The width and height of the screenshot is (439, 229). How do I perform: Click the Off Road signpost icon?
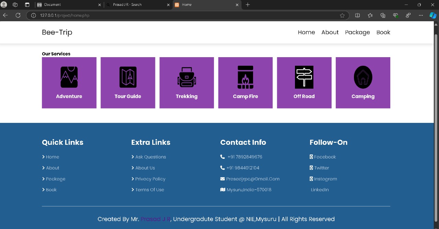click(x=304, y=77)
